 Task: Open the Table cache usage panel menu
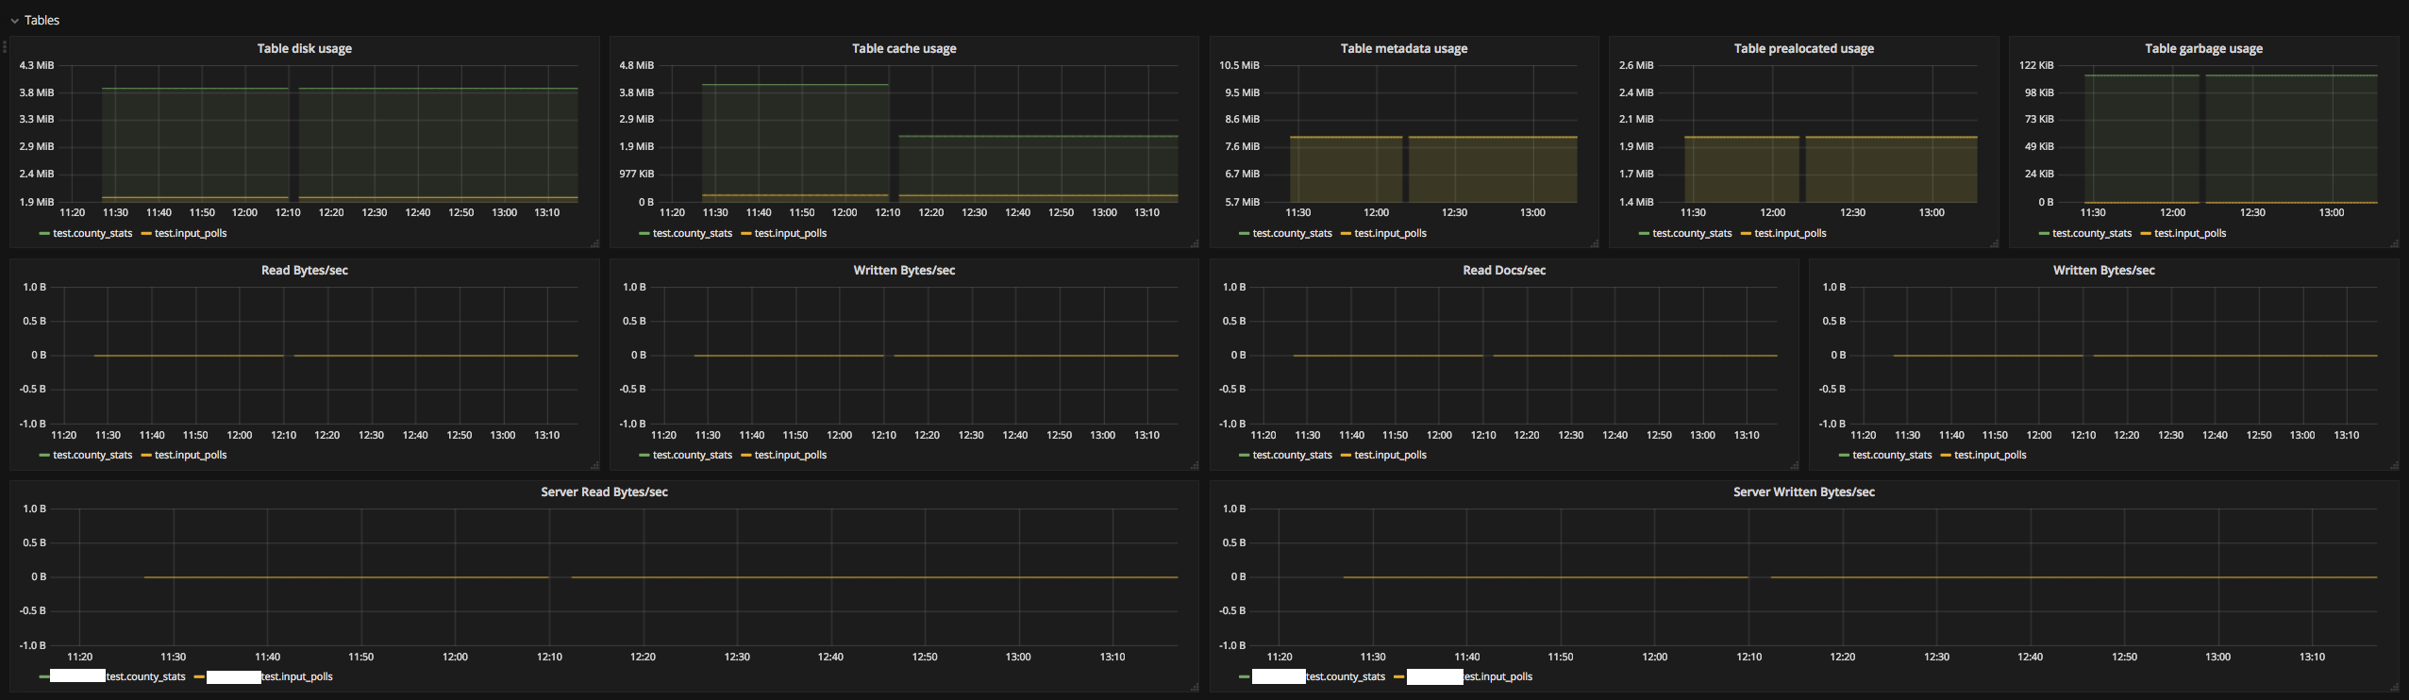(x=904, y=48)
